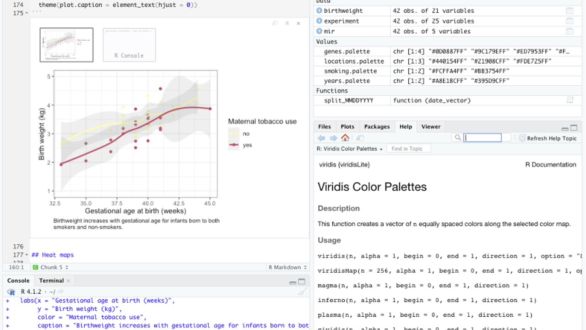This screenshot has height=330, width=586.
Task: Click the Find in Topic field
Action: tap(408, 148)
